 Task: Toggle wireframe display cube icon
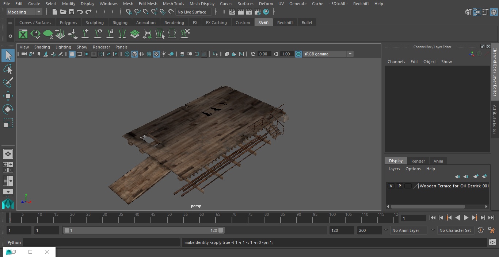coord(127,54)
